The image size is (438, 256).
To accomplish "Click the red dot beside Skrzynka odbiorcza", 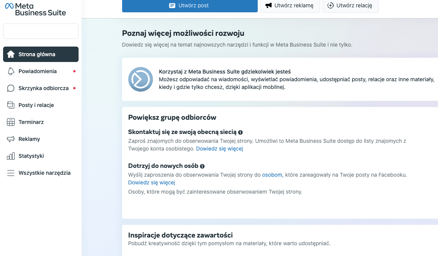I will [74, 88].
